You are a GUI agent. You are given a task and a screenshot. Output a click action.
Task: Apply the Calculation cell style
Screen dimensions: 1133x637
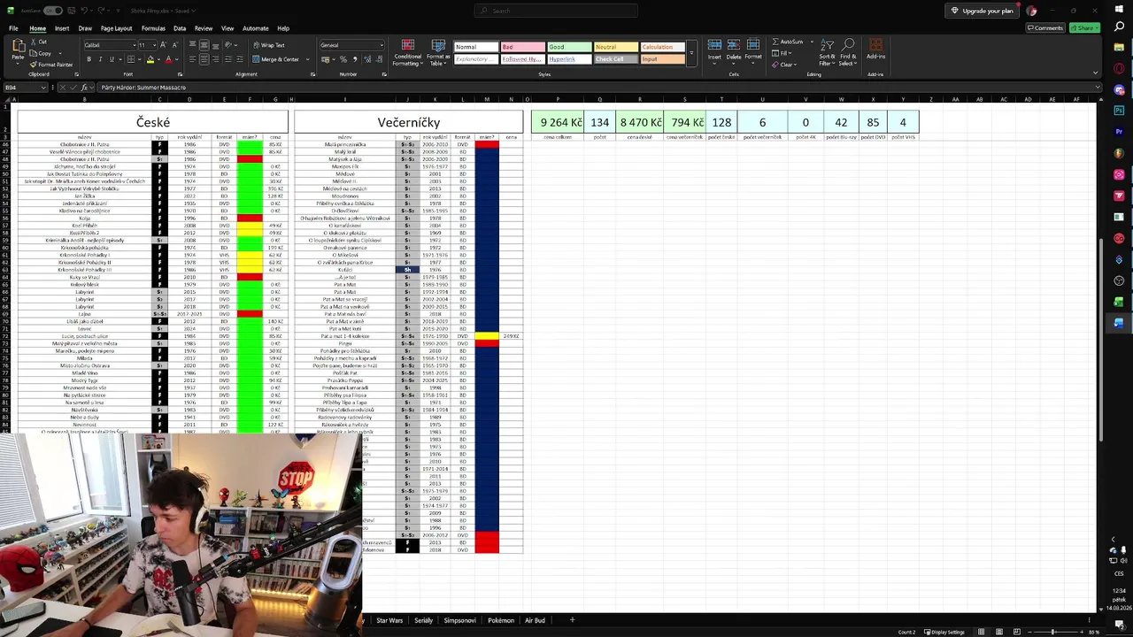pos(662,47)
